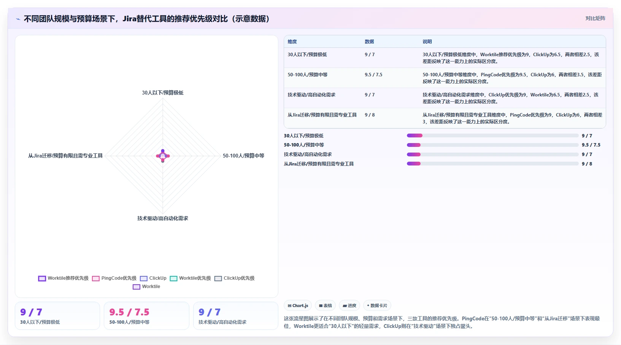This screenshot has height=345, width=621.
Task: Click the 9 / 8 value beside the progress bar
Action: click(x=587, y=164)
